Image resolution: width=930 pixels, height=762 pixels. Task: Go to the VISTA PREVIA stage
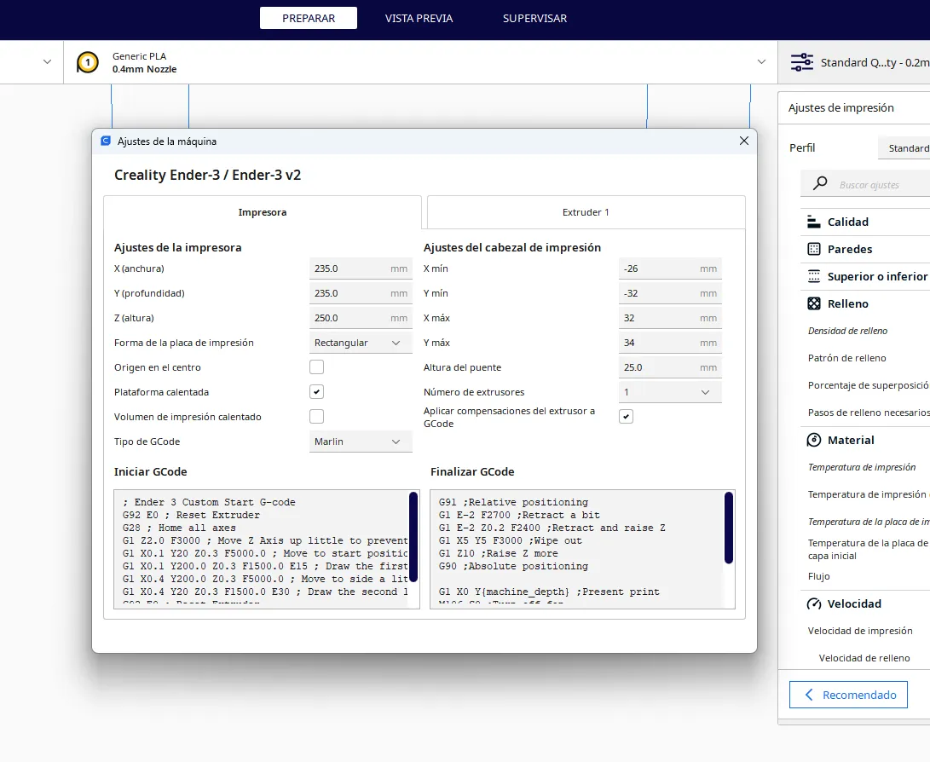(419, 19)
